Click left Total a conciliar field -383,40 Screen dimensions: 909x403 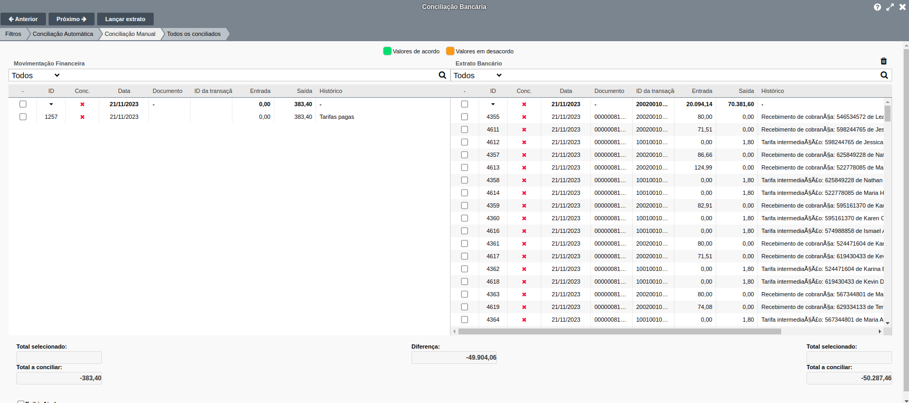tap(59, 378)
